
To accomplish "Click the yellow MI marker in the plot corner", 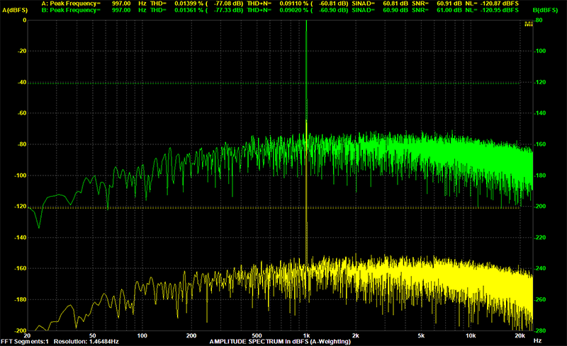I will coord(528,24).
